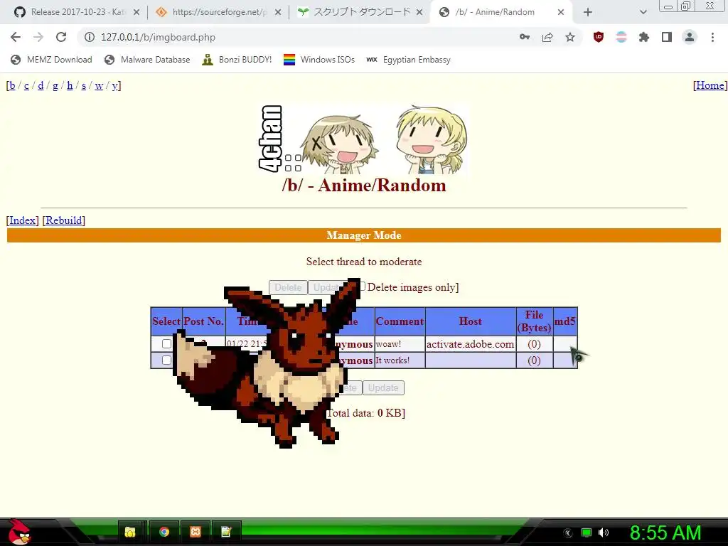
Task: Open MEMZ Download bookmark
Action: point(51,60)
